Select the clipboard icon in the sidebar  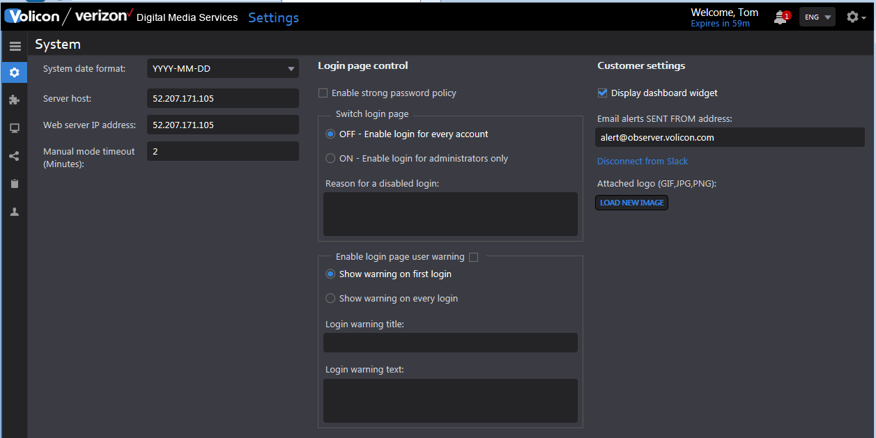coord(14,183)
